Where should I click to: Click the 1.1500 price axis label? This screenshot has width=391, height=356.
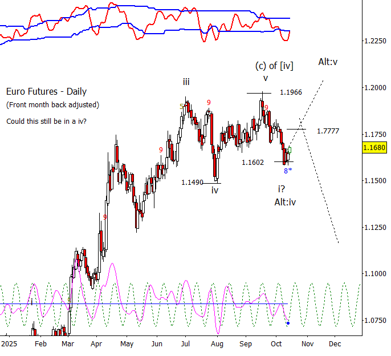click(375, 180)
